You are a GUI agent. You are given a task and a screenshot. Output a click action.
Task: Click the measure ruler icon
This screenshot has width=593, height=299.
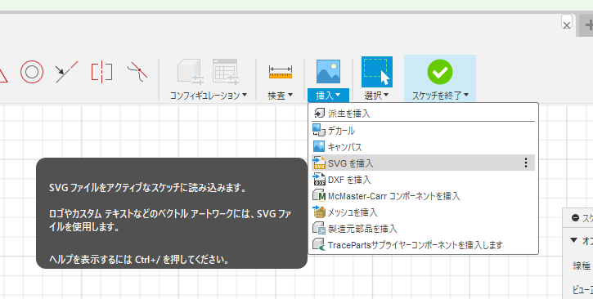pyautogui.click(x=281, y=72)
